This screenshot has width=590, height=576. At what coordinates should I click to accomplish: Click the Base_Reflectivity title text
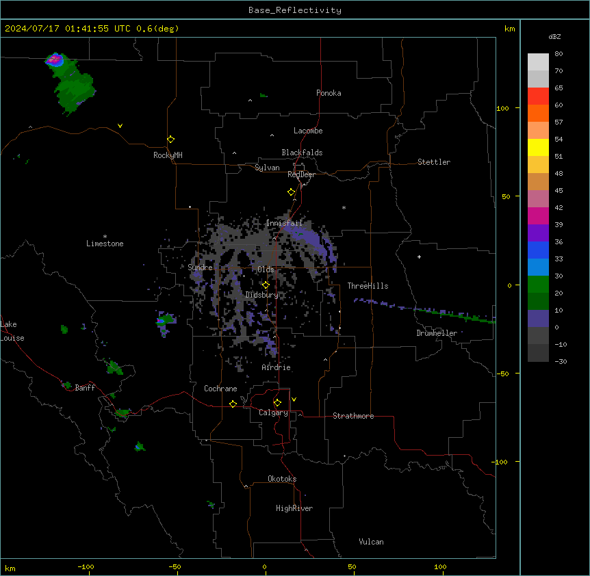pos(295,10)
